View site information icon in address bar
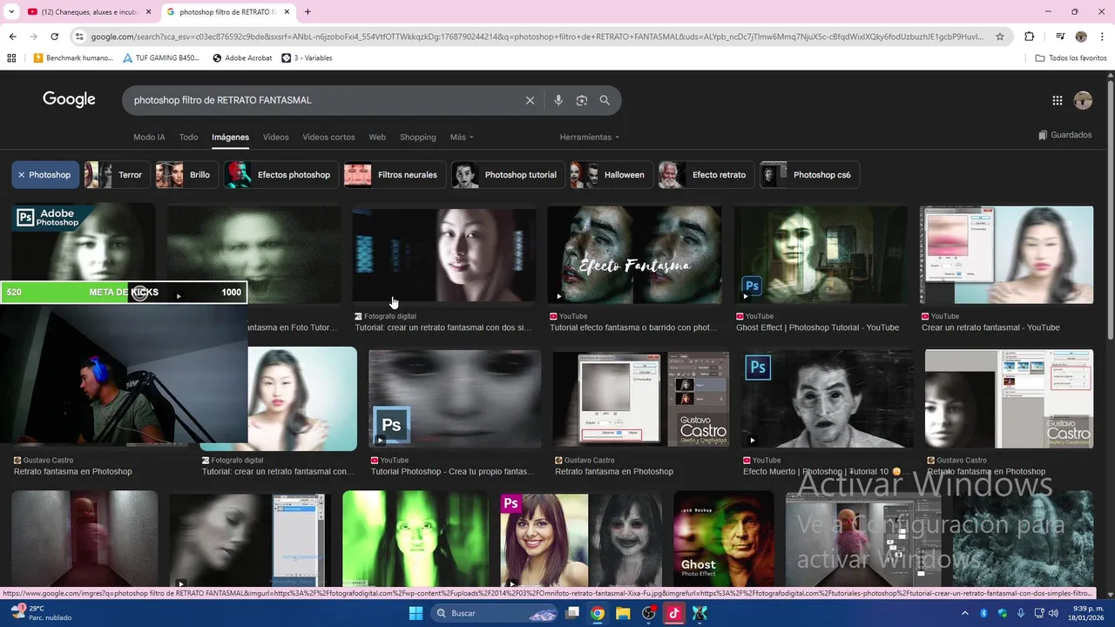The image size is (1115, 627). coord(79,37)
